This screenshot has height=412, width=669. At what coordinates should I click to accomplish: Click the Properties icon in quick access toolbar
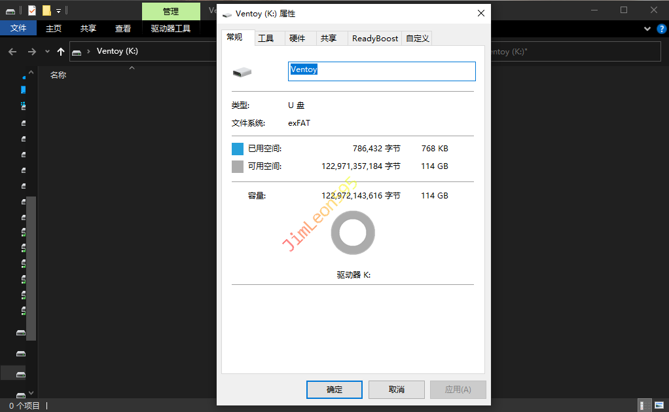tap(32, 10)
